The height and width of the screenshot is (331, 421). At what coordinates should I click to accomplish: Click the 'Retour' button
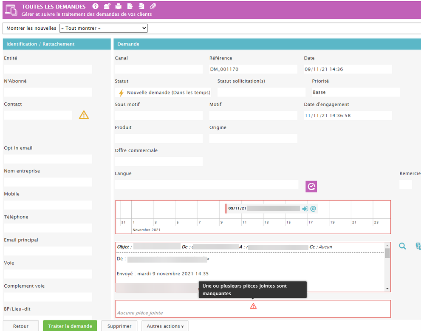(21, 326)
